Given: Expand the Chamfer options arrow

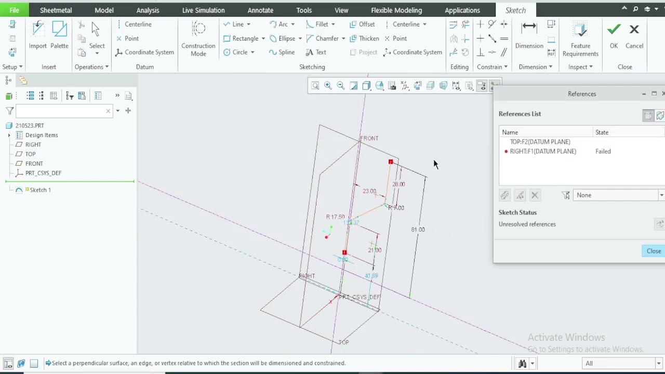Looking at the screenshot, I should pyautogui.click(x=343, y=38).
